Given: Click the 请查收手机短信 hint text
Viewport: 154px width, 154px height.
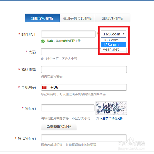Looking at the screenshot, I should (69, 145).
